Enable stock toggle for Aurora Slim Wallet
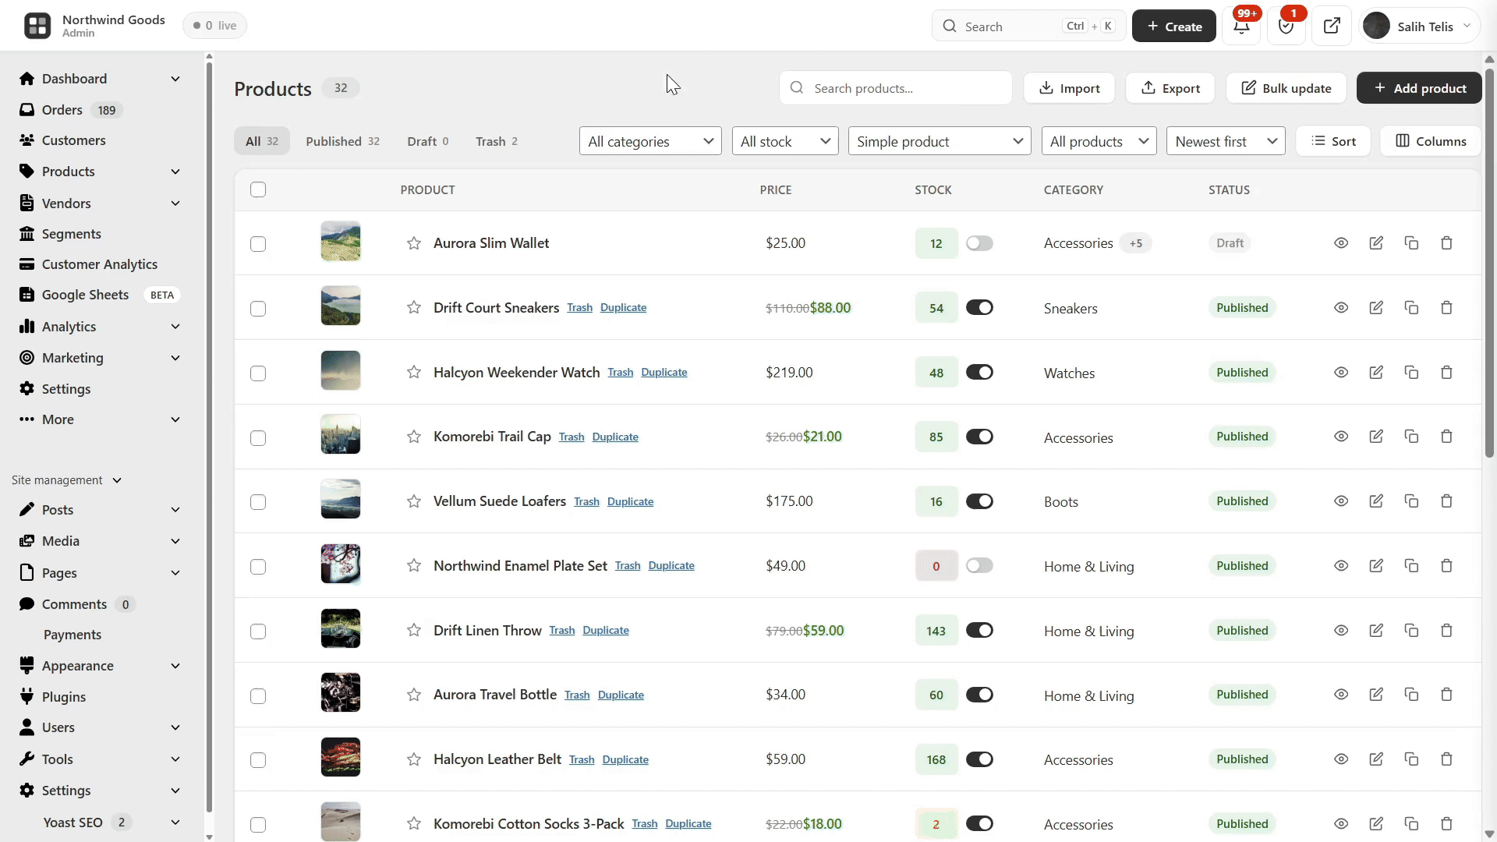 [x=979, y=243]
